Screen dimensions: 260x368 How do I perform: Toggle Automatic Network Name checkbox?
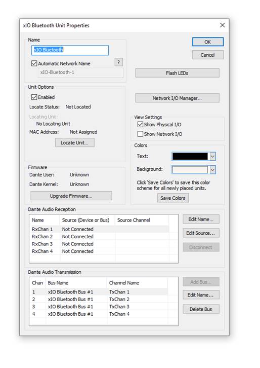(x=34, y=63)
